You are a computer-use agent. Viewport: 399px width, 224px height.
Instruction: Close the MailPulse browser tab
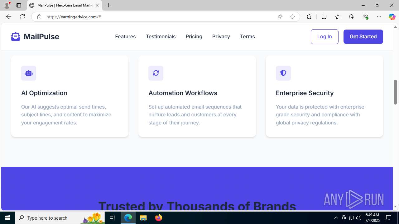pyautogui.click(x=97, y=5)
